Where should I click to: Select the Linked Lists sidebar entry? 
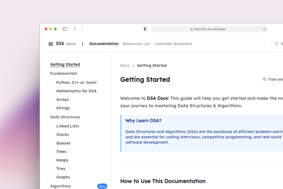coord(68,126)
